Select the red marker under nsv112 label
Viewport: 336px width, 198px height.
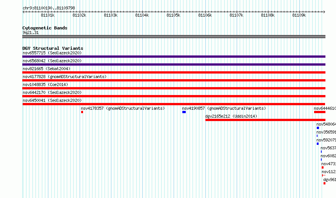coord(324,175)
